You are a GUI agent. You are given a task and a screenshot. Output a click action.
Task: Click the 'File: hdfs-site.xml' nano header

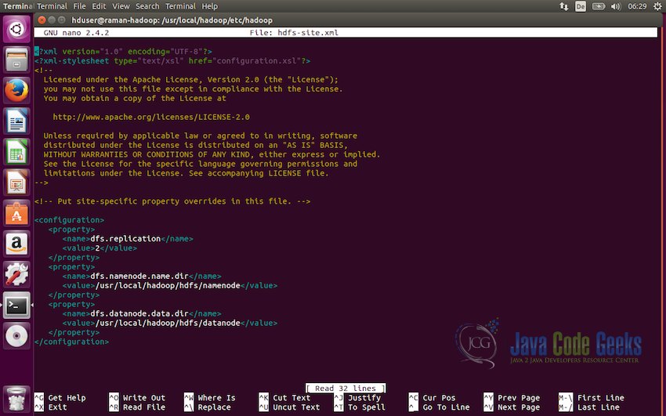(294, 33)
